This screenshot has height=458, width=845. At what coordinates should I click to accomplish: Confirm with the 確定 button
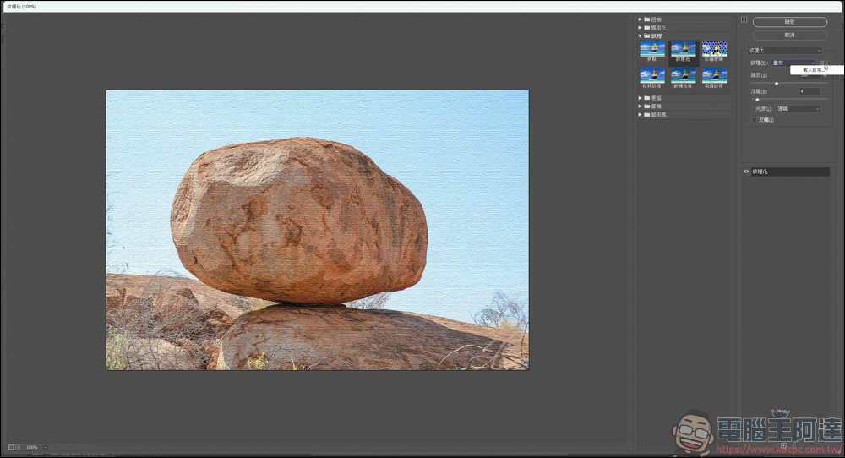point(789,22)
